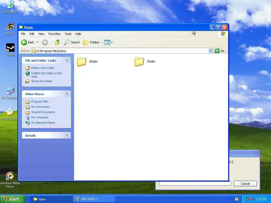
Task: Click the Valve window title bar folder icon
Action: (x=21, y=27)
